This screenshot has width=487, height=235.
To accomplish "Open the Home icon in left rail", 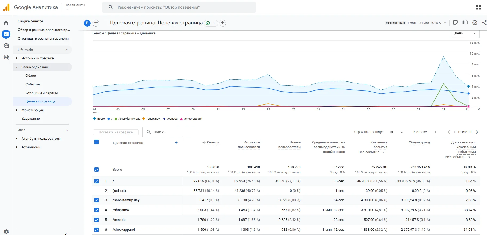I will point(6,23).
